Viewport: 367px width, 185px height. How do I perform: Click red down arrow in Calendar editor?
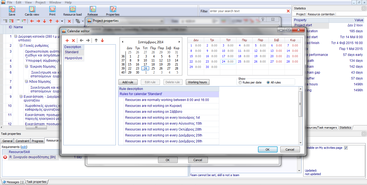pyautogui.click(x=102, y=41)
